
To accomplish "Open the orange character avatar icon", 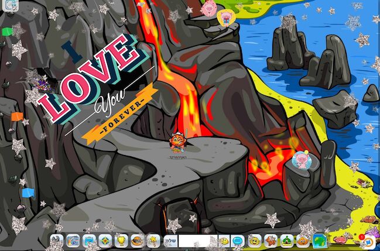I will tap(303, 241).
